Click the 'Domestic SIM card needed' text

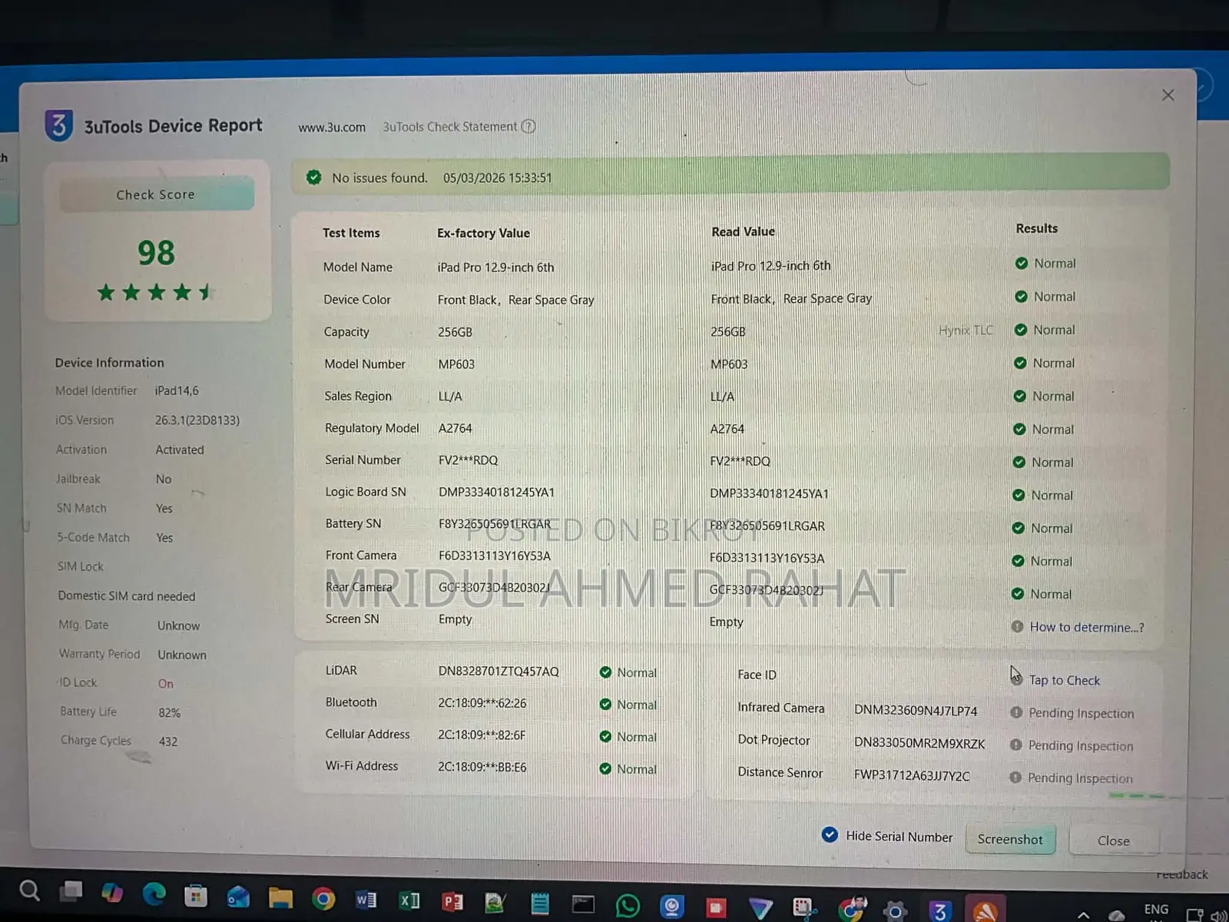[127, 596]
